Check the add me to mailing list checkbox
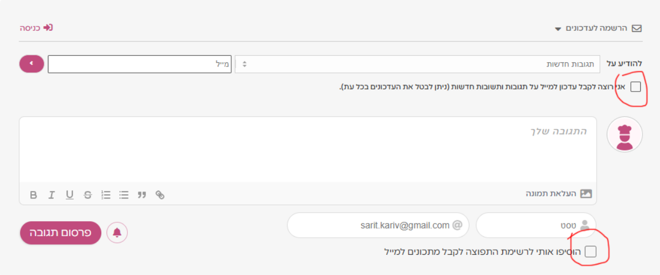The image size is (660, 275). [590, 252]
